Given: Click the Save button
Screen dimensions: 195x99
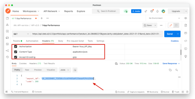Looking at the screenshot, I should point(148,25).
